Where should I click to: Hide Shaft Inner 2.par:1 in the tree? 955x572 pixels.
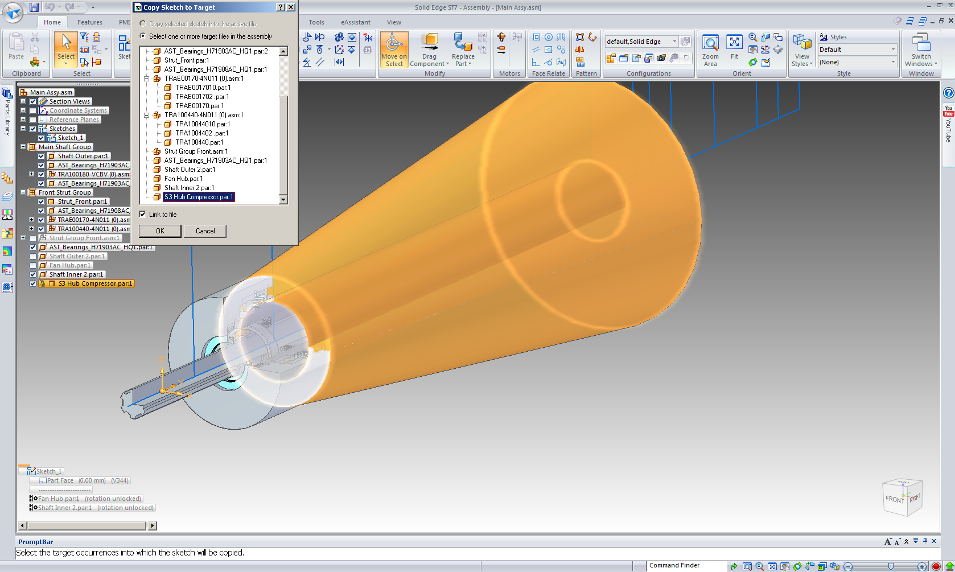(x=32, y=274)
